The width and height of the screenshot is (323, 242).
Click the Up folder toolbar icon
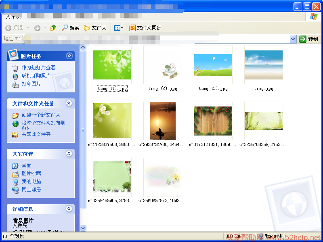tap(53, 28)
